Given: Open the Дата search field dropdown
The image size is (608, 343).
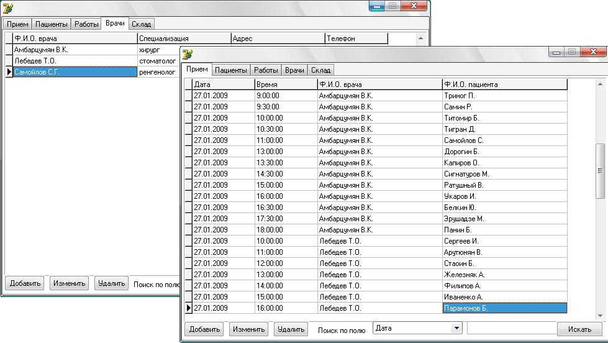Looking at the screenshot, I should click(x=457, y=328).
